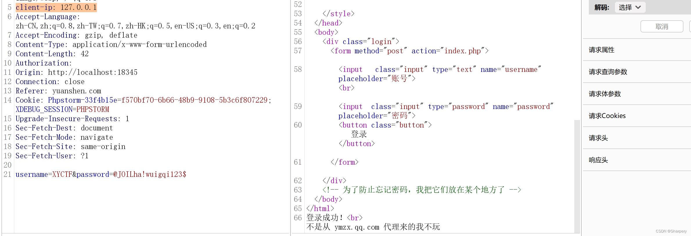Click the placeholder="密码" attribute

(377, 116)
